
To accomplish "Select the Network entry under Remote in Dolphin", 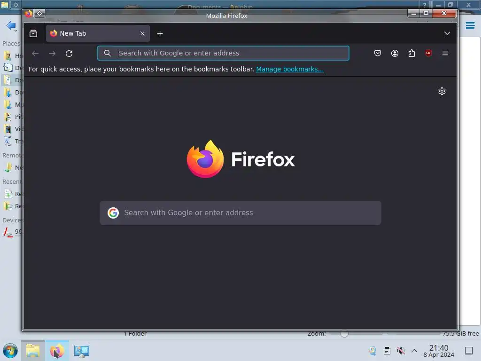I will (x=12, y=168).
